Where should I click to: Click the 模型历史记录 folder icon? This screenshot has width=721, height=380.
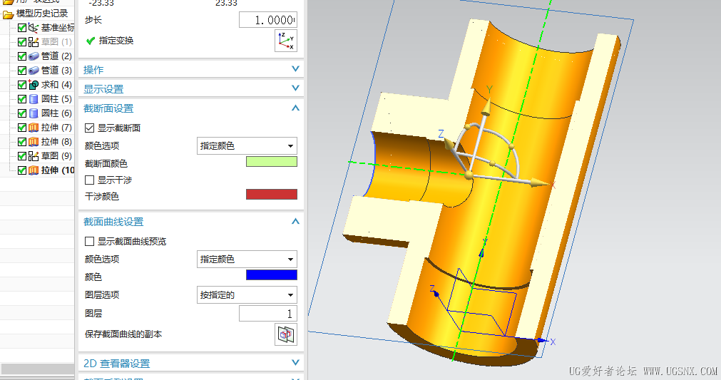pyautogui.click(x=8, y=14)
